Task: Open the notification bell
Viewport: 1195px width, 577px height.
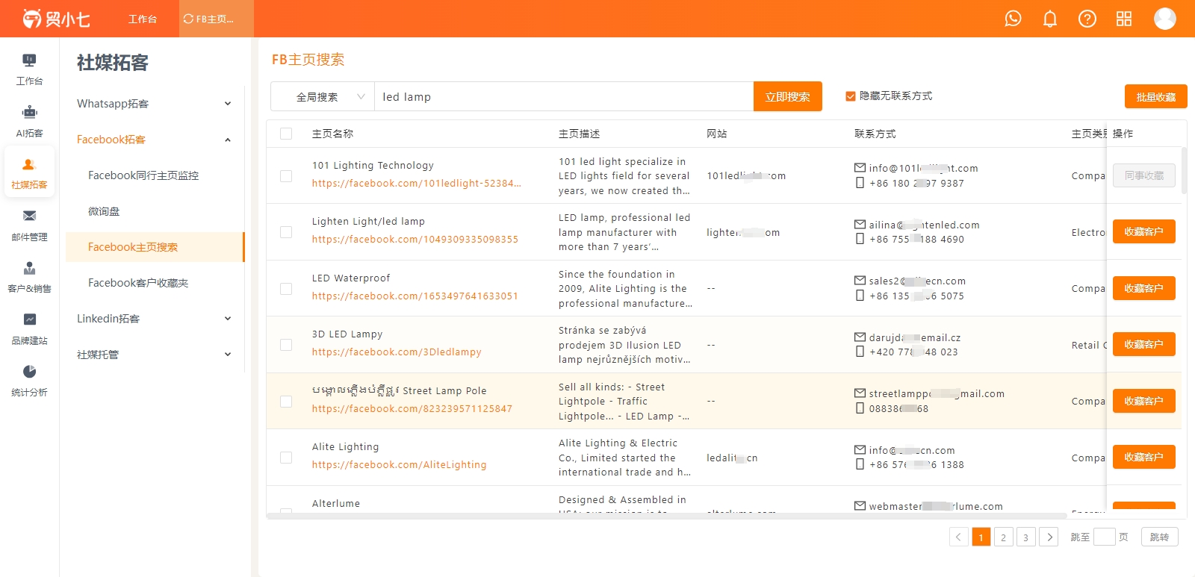Action: point(1050,19)
